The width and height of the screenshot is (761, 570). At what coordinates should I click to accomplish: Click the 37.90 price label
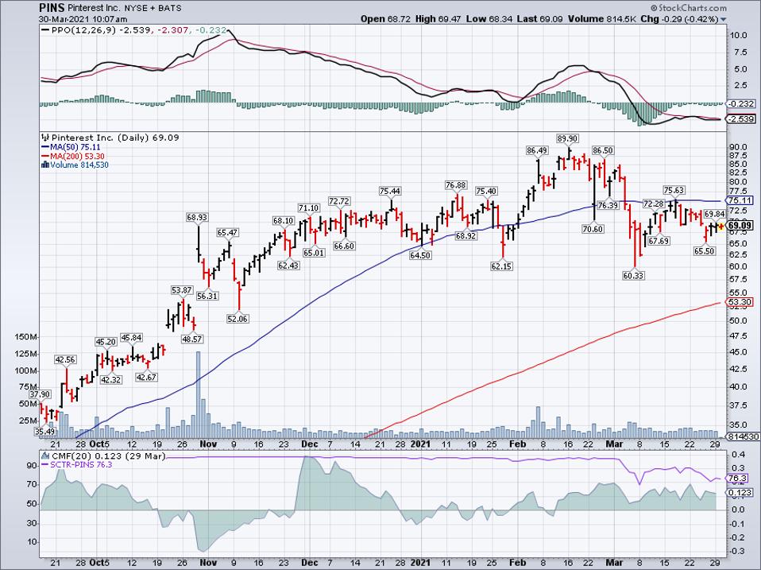click(x=40, y=394)
